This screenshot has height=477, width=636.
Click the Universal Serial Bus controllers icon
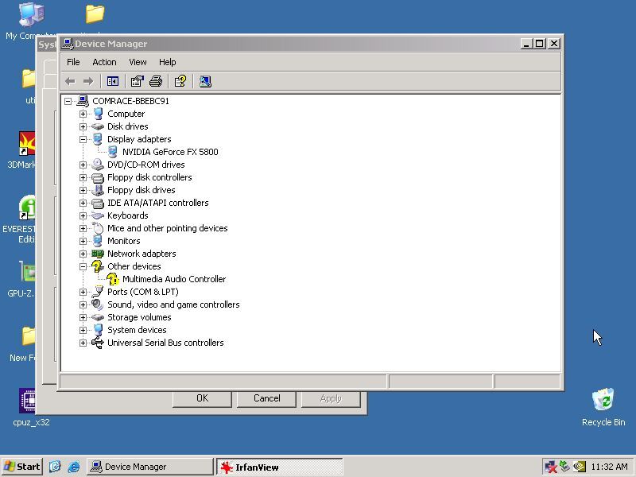tap(98, 343)
